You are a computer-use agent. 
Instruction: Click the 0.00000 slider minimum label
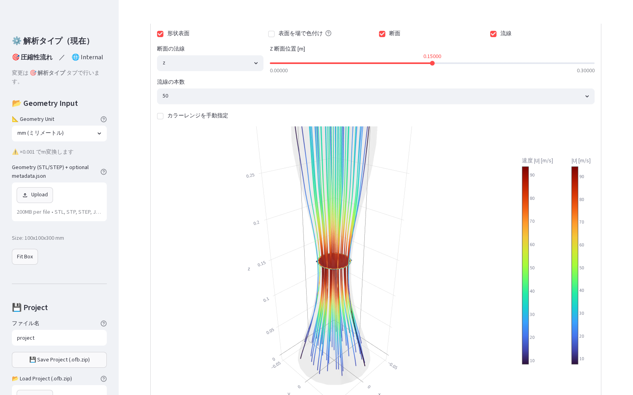[279, 71]
